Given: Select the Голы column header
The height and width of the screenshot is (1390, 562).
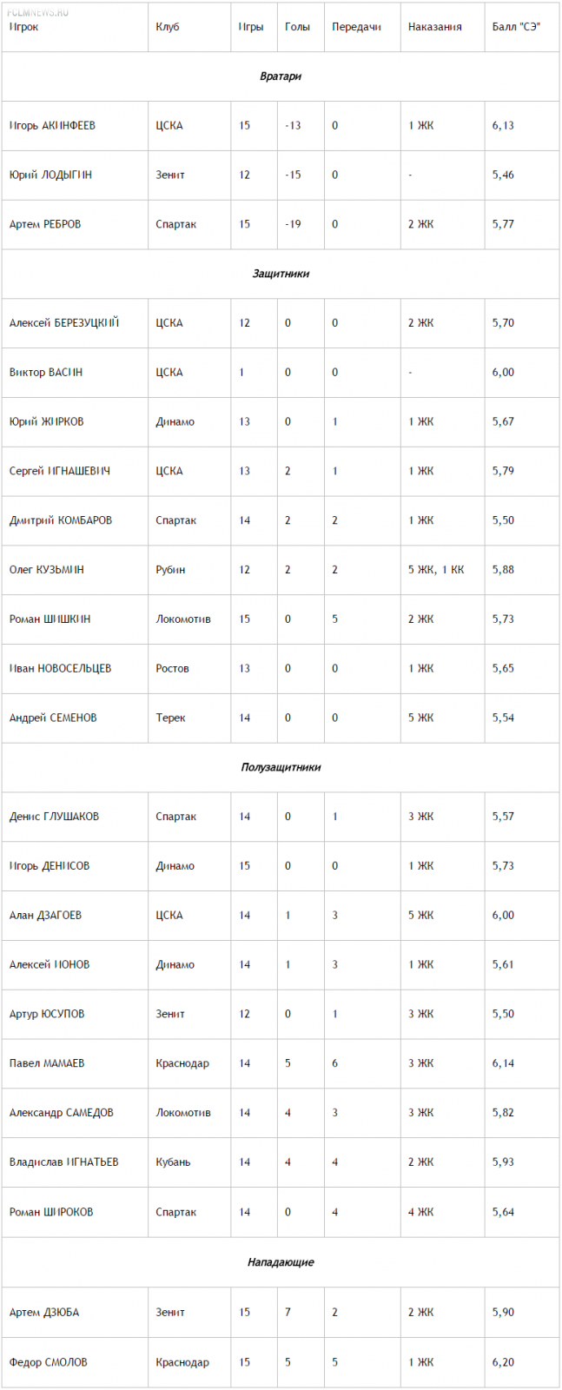Looking at the screenshot, I should coord(297,27).
